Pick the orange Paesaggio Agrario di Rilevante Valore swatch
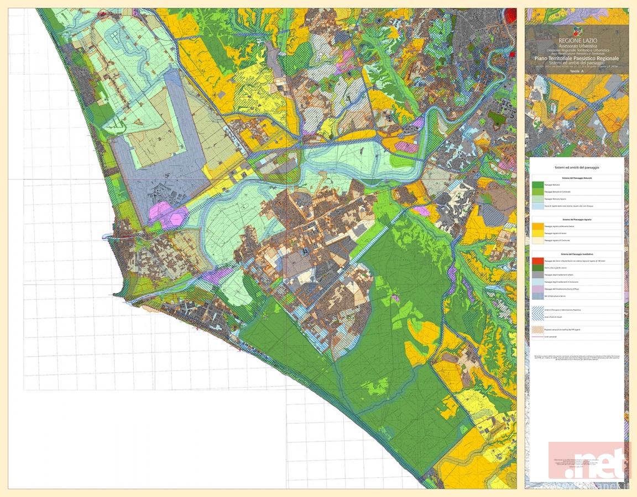 pyautogui.click(x=537, y=225)
